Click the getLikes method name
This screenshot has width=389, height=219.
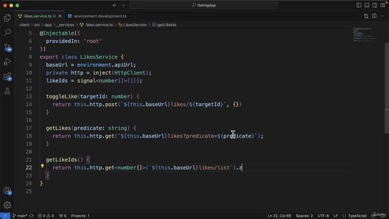tap(58, 128)
